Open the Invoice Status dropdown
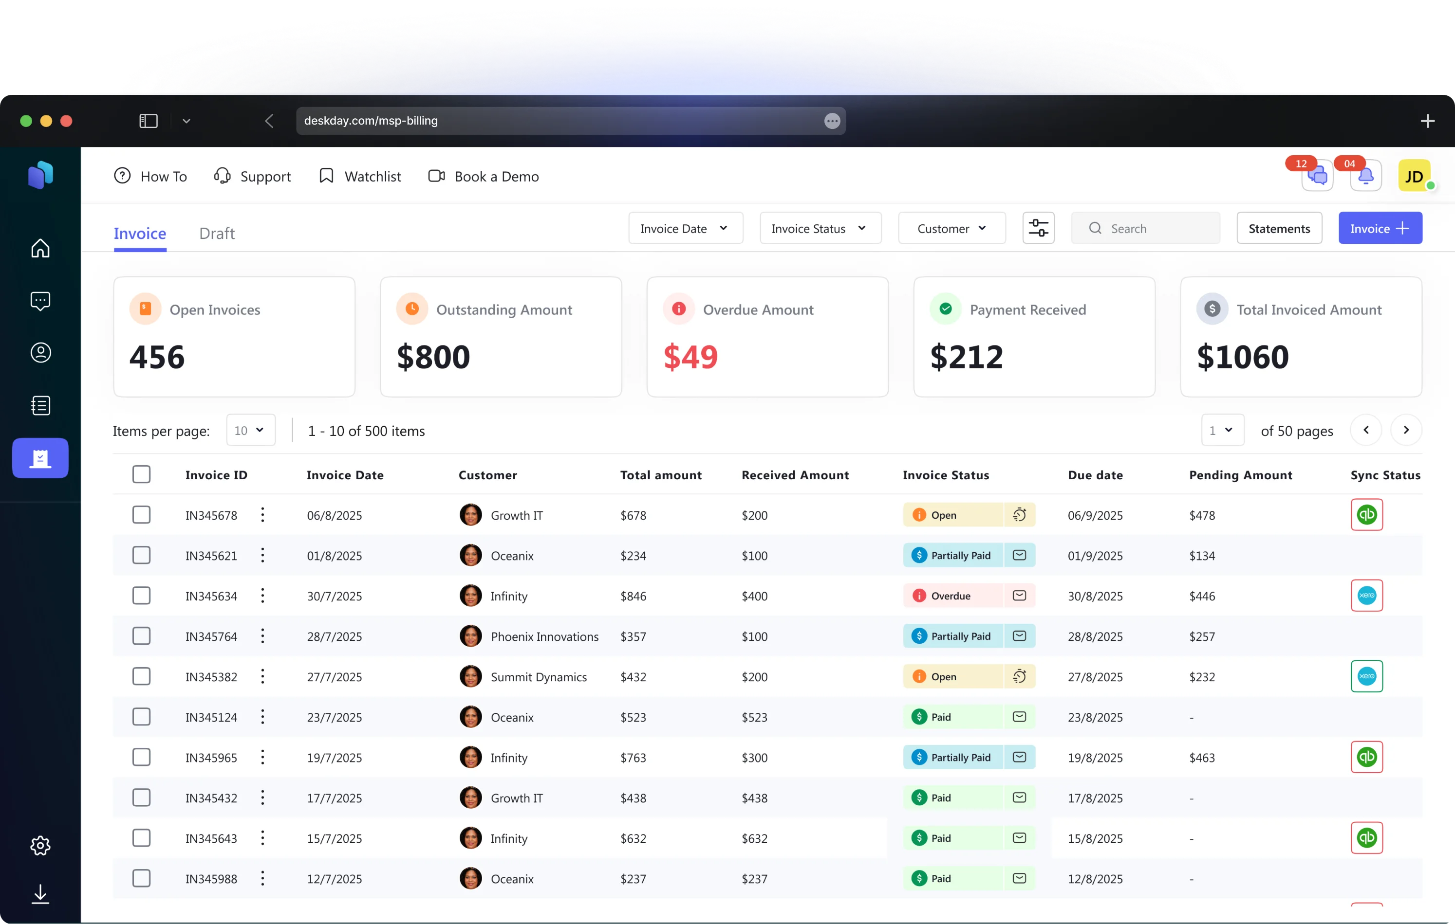Image resolution: width=1455 pixels, height=924 pixels. 820,228
